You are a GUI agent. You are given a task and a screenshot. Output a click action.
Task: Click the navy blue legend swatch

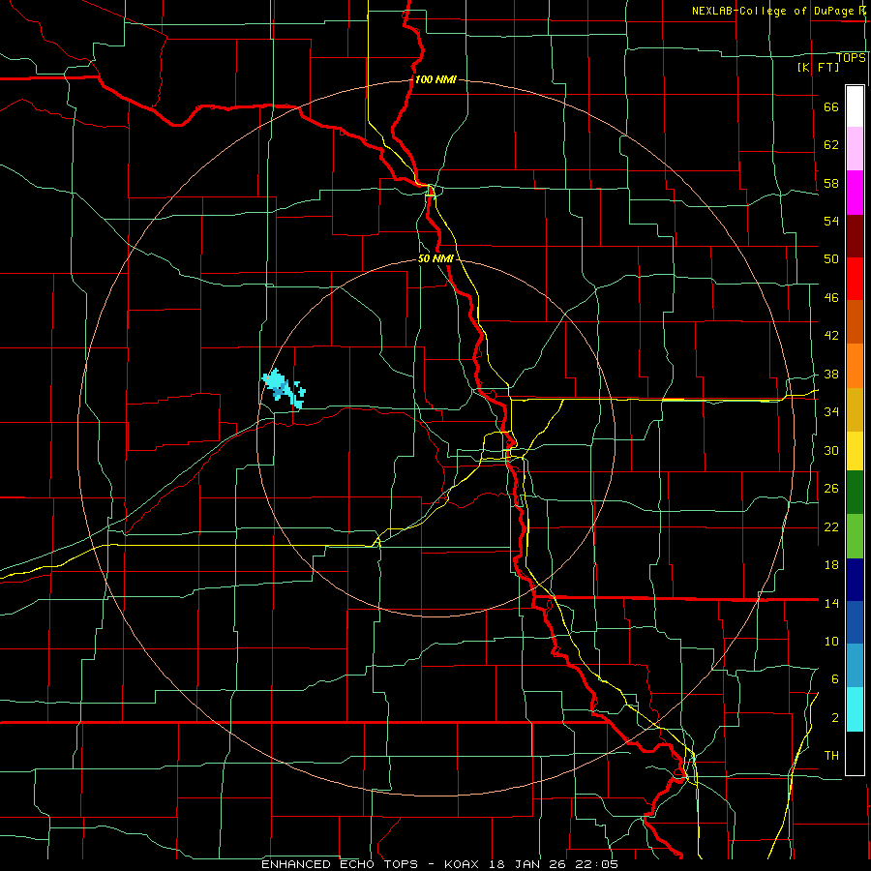[x=855, y=580]
